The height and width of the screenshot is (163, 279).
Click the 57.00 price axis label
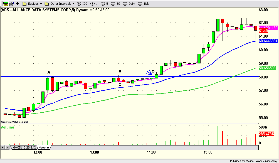point(263,91)
